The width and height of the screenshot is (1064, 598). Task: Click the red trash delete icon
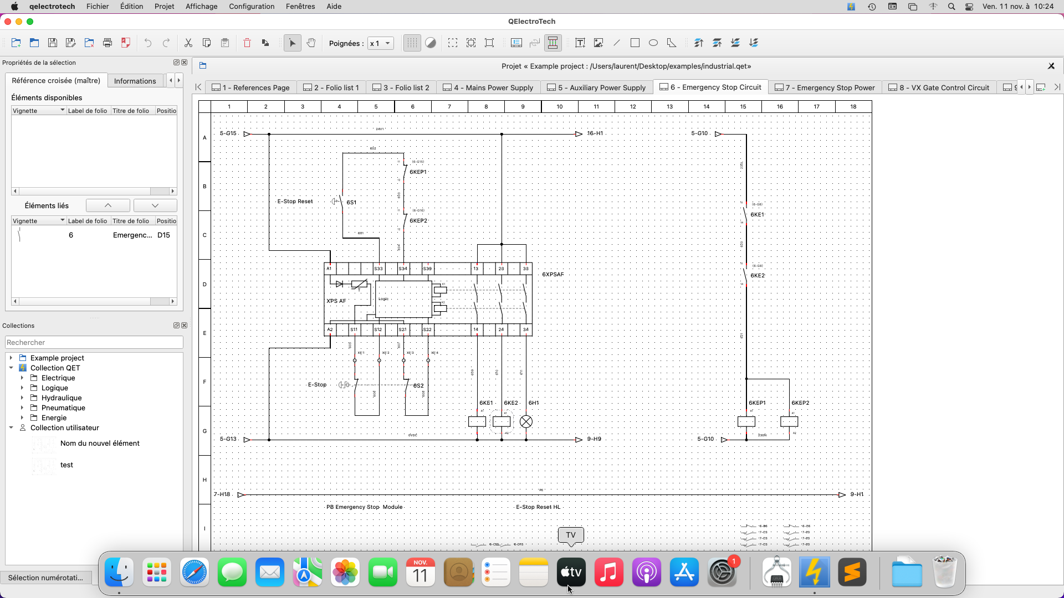coord(247,43)
